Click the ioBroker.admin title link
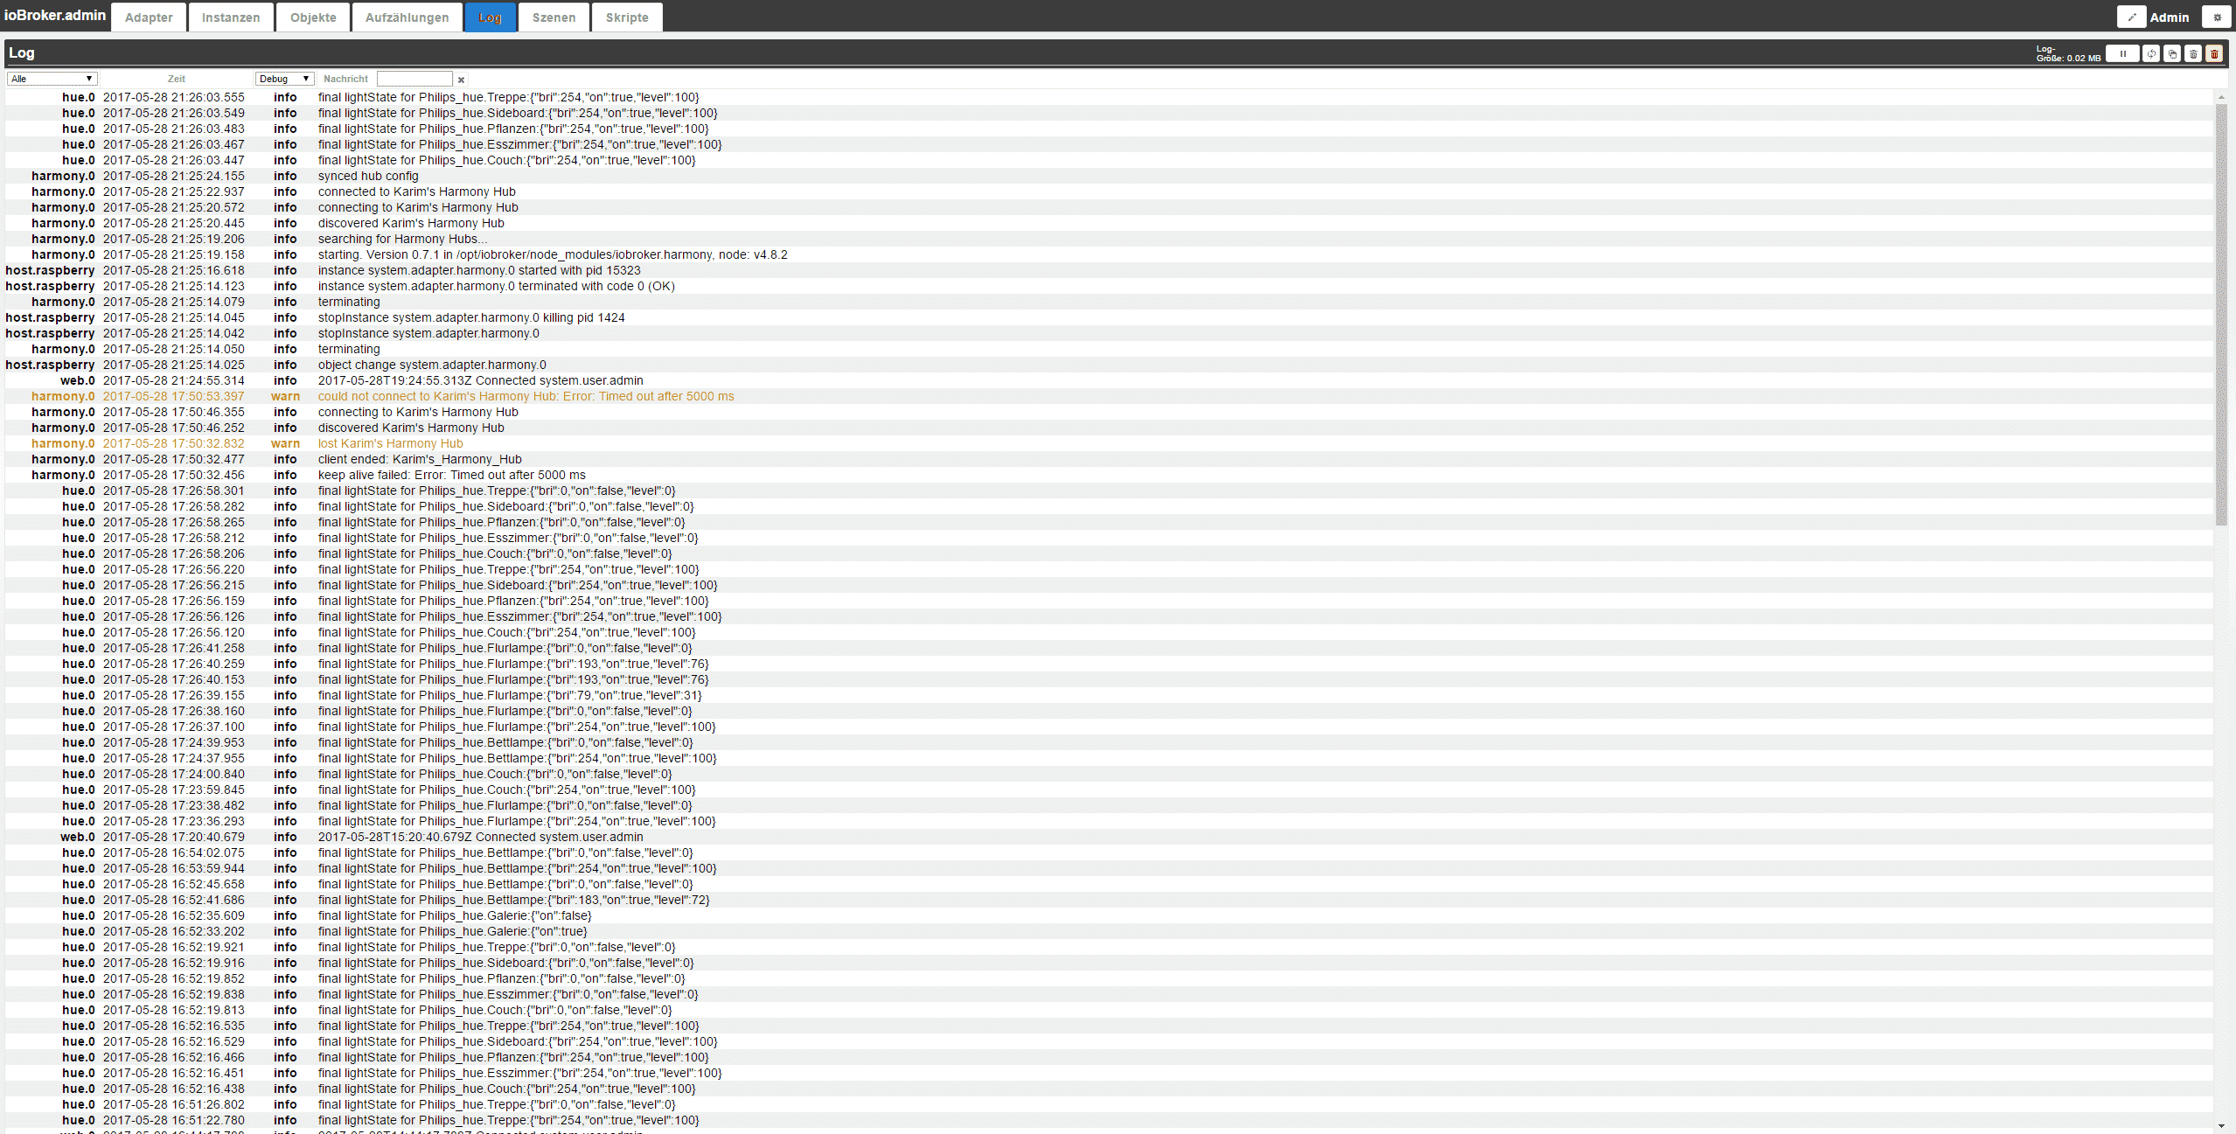The width and height of the screenshot is (2236, 1134). click(55, 15)
